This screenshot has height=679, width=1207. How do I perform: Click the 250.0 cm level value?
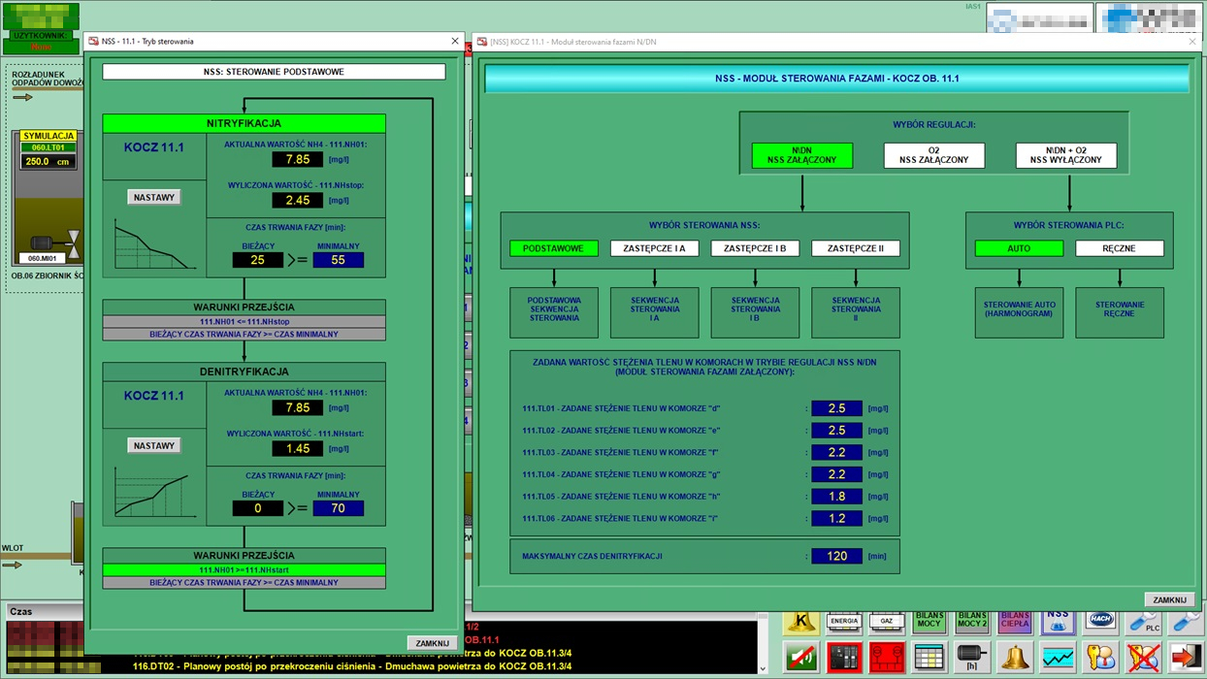click(49, 162)
